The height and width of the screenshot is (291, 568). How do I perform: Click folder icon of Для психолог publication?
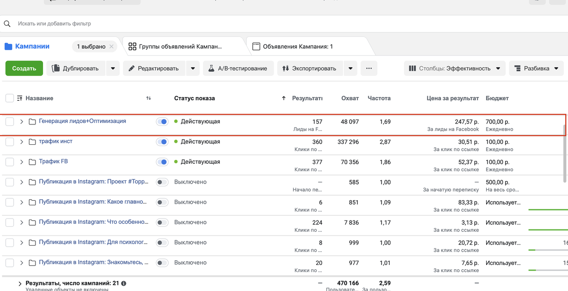pyautogui.click(x=32, y=243)
